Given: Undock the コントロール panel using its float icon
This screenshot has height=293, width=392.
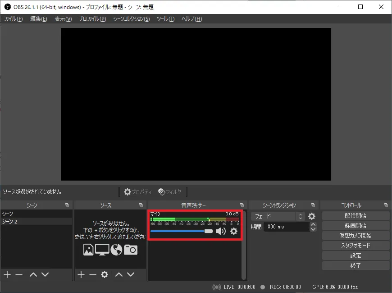Looking at the screenshot, I should (386, 205).
